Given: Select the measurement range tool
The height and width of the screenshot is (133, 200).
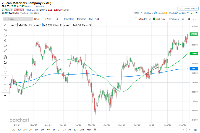Looking at the screenshot, I should pyautogui.click(x=5, y=50).
